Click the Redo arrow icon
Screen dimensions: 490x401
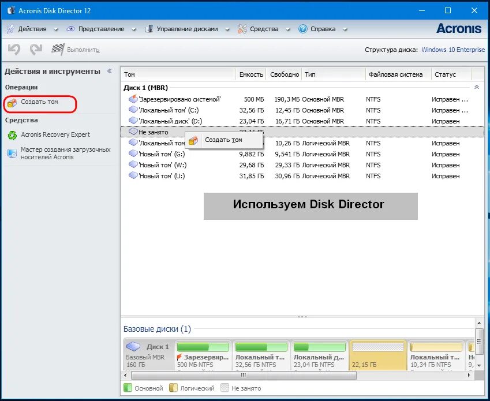36,50
